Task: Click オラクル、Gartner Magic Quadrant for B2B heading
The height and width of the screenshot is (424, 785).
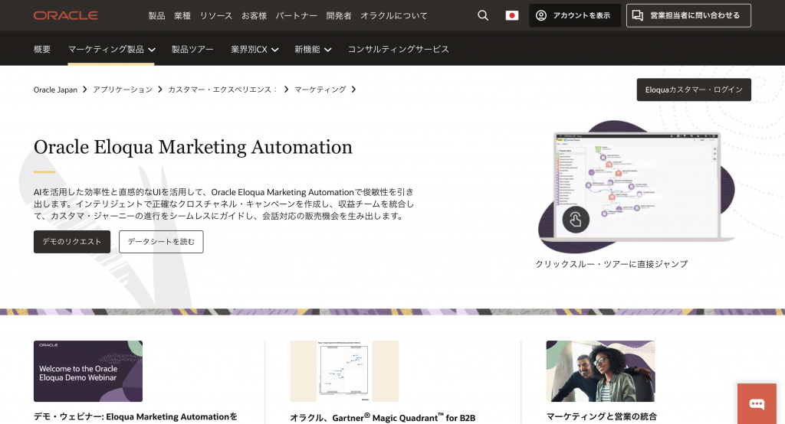Action: (x=383, y=418)
